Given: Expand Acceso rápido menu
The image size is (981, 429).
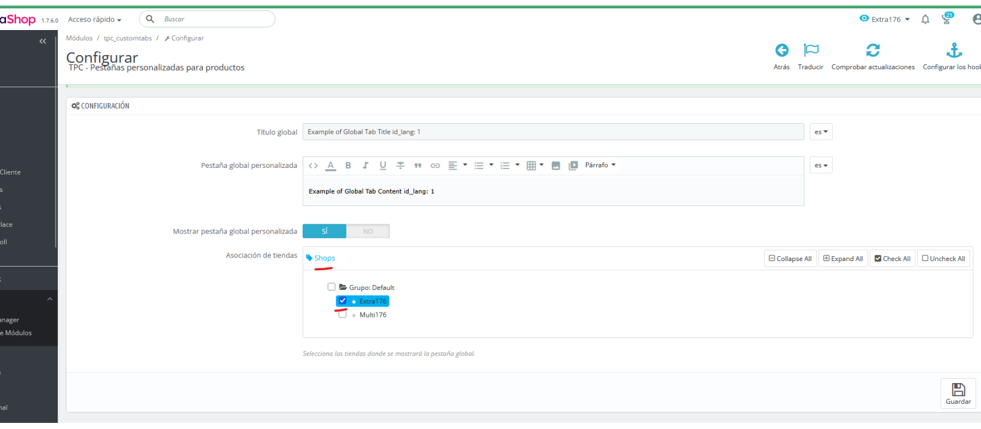Looking at the screenshot, I should click(94, 20).
